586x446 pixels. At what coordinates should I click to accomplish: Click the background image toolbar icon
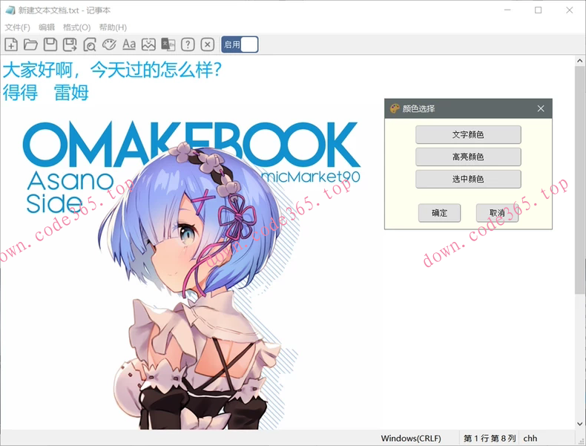point(148,45)
